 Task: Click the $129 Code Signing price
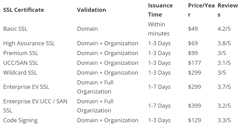tap(194, 121)
